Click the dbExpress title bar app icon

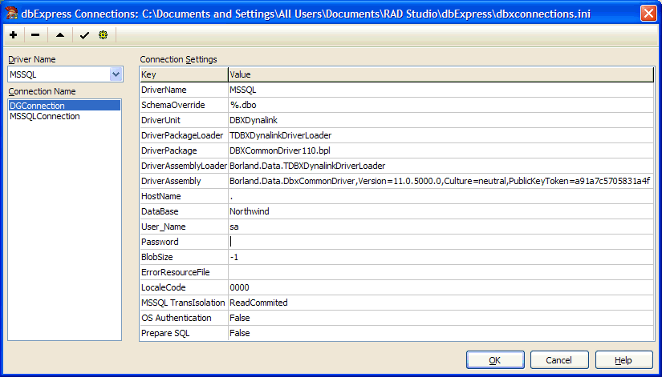11,14
